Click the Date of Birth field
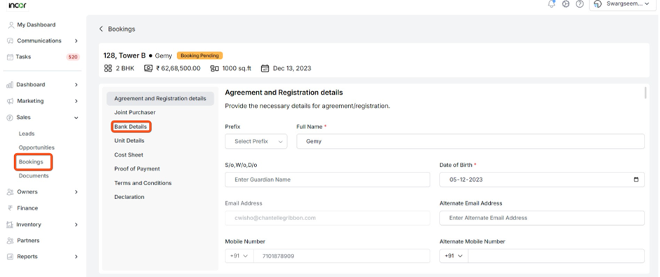The width and height of the screenshot is (660, 277). pyautogui.click(x=542, y=180)
